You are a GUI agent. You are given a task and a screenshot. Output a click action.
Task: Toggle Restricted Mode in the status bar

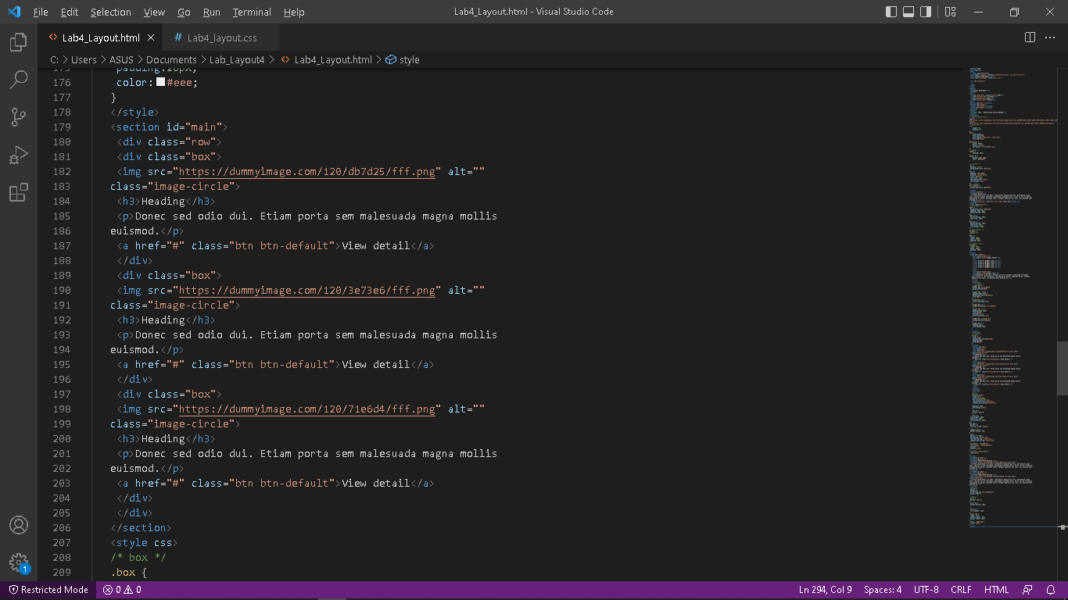pos(48,590)
